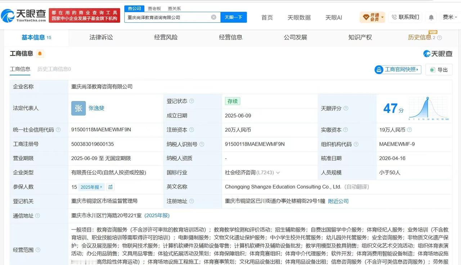
Task: Click the help icon next to 纳税人识别号
Action: coord(202,144)
